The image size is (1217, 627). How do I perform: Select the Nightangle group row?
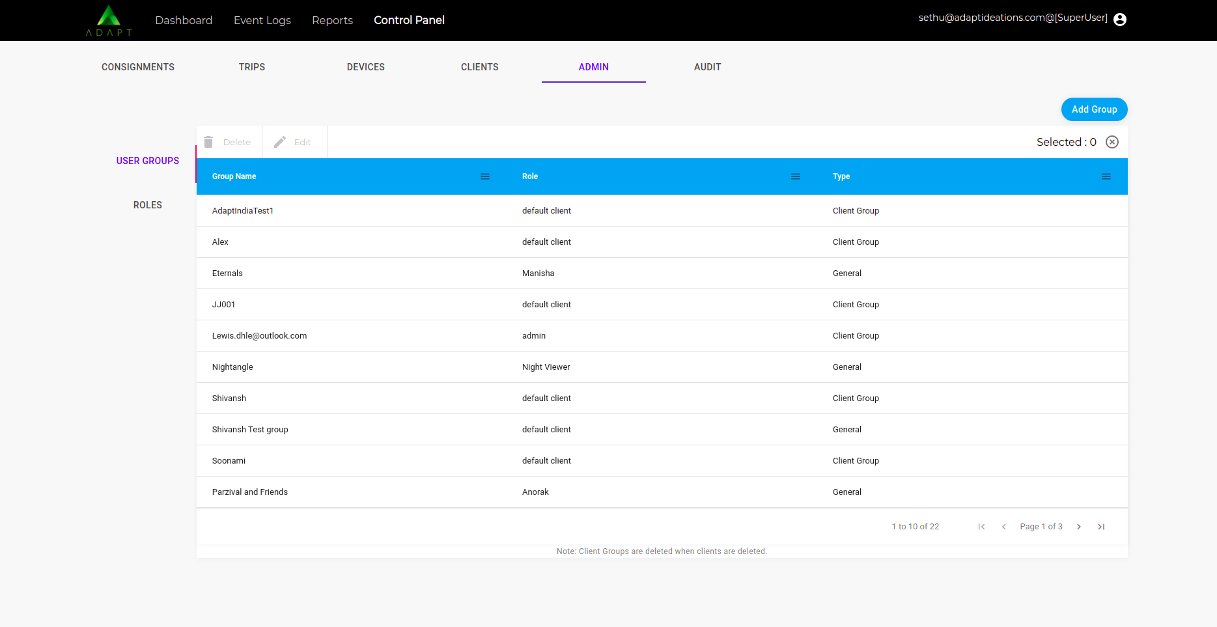(662, 367)
